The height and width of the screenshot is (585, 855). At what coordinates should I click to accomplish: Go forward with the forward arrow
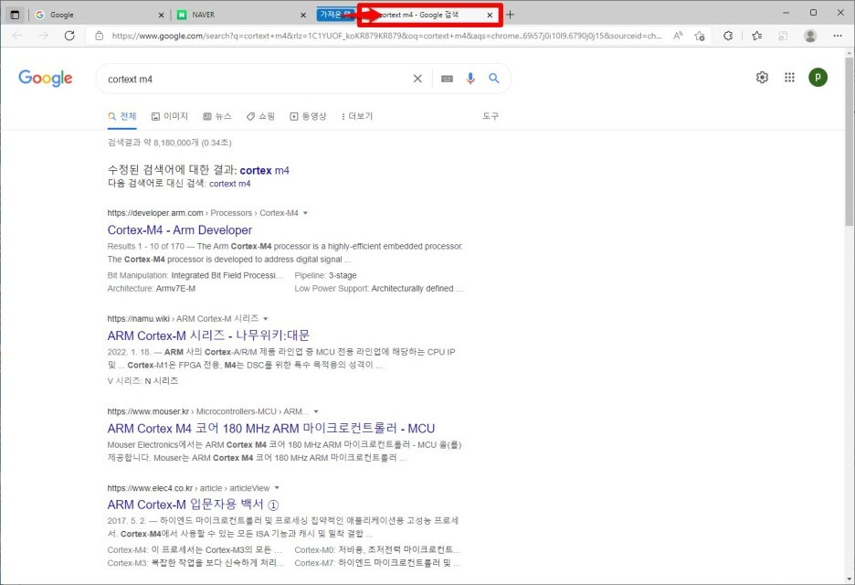43,36
